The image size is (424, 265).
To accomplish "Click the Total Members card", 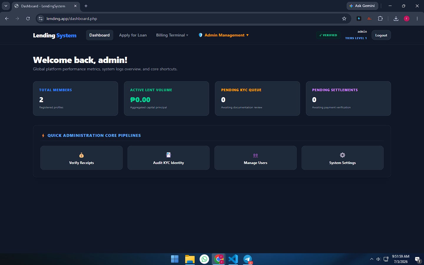I will (x=75, y=98).
